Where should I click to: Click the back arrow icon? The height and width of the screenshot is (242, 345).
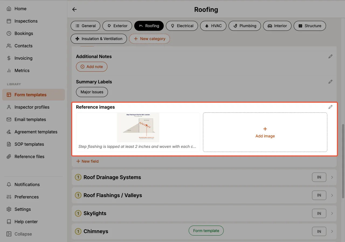(x=74, y=9)
